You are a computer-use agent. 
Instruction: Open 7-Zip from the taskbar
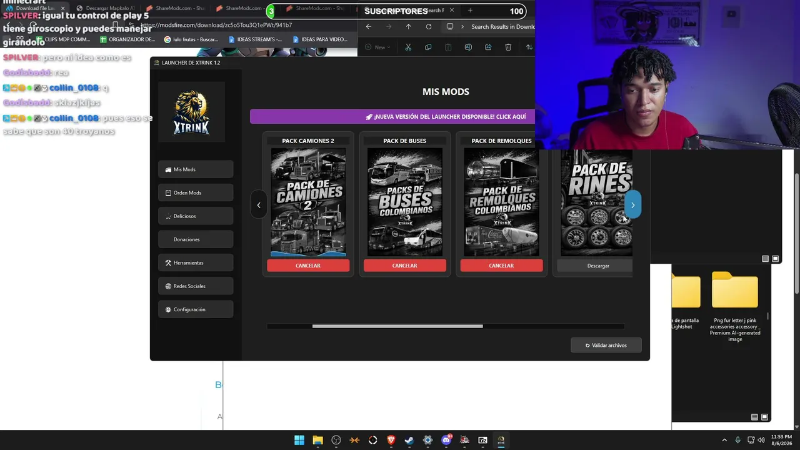pos(482,440)
